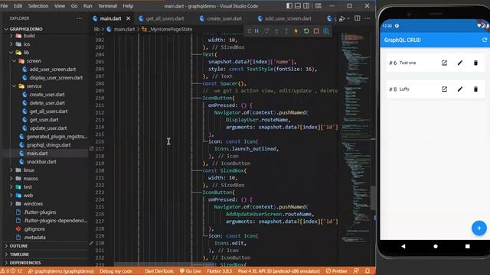Click the Run and Debug icon in the editor title bar
Screen dimensions: 490x275
(x=342, y=18)
